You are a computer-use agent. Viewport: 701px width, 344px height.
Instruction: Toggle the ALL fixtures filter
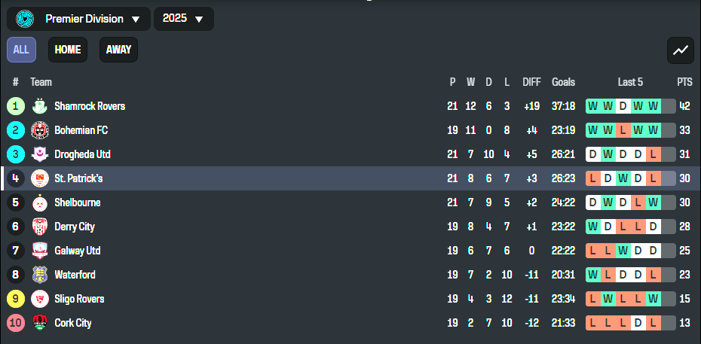pyautogui.click(x=21, y=50)
